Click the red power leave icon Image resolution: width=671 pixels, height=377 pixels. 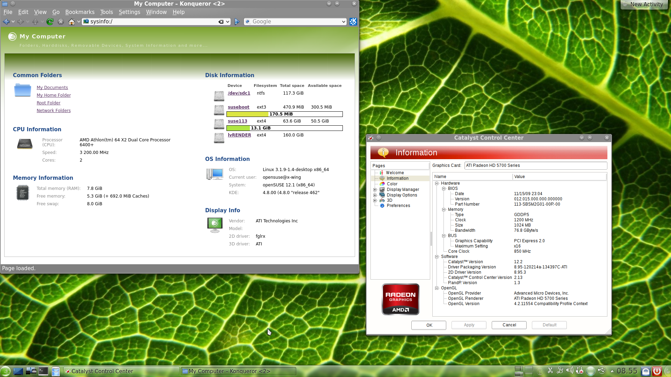coord(657,371)
